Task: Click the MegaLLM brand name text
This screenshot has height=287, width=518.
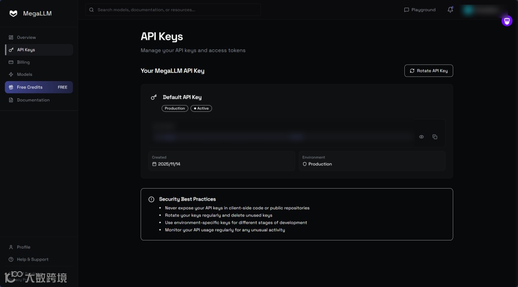Action: 37,13
